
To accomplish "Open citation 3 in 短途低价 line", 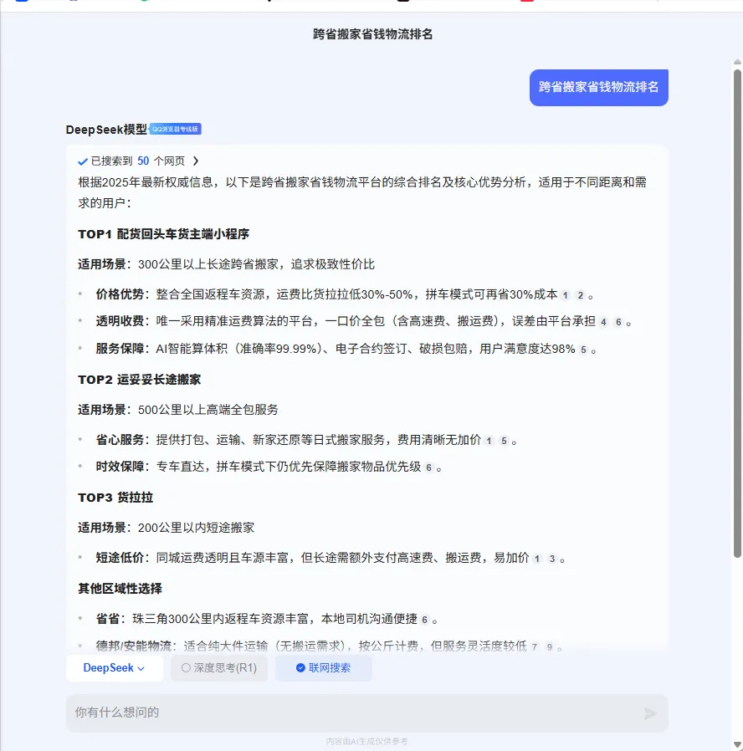I will (x=552, y=559).
